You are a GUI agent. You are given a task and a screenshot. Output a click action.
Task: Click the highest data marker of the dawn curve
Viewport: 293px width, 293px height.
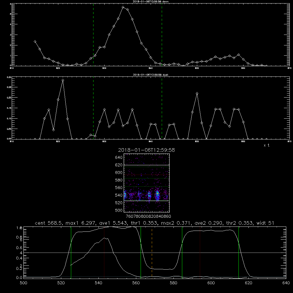[123, 7]
